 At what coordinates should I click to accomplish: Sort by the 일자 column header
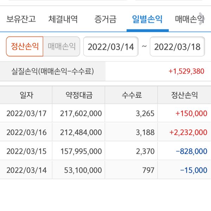tap(27, 95)
